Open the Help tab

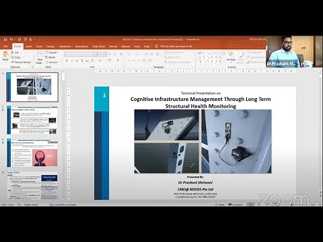click(x=147, y=46)
